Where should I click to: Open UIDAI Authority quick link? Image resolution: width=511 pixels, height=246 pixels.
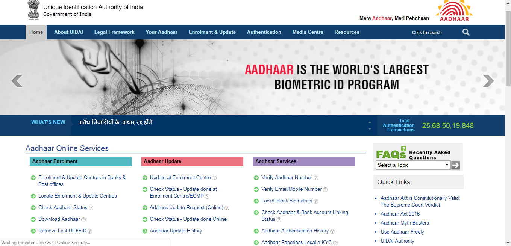[397, 241]
